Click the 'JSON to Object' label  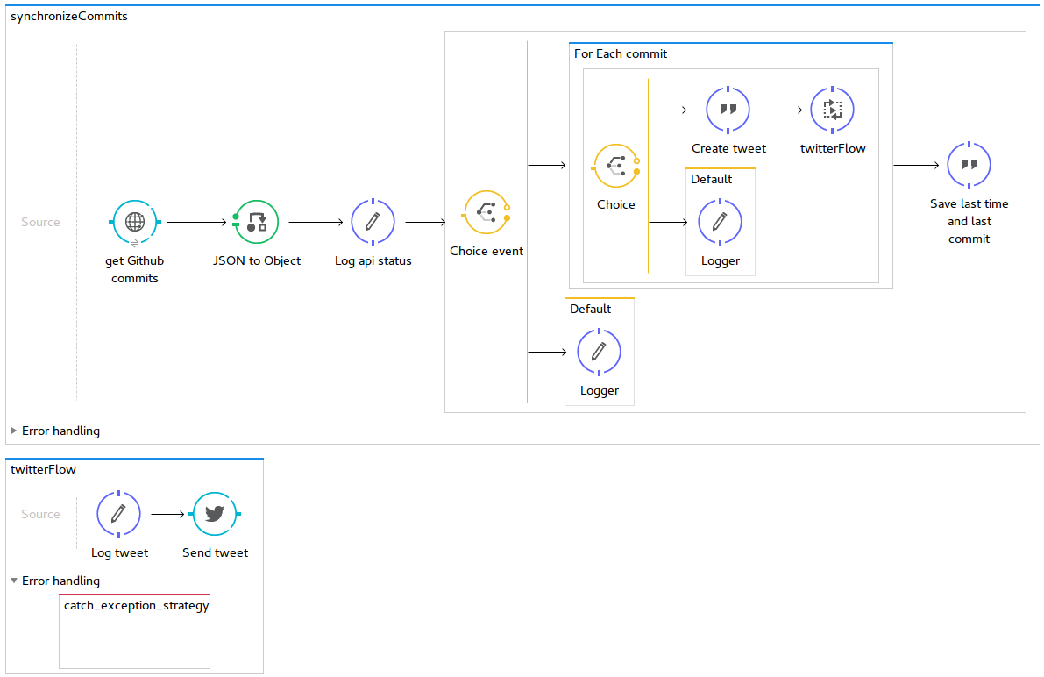256,261
